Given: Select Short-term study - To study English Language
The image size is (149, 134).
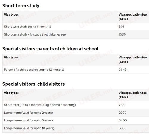Looking at the screenshot, I should click(35, 34).
